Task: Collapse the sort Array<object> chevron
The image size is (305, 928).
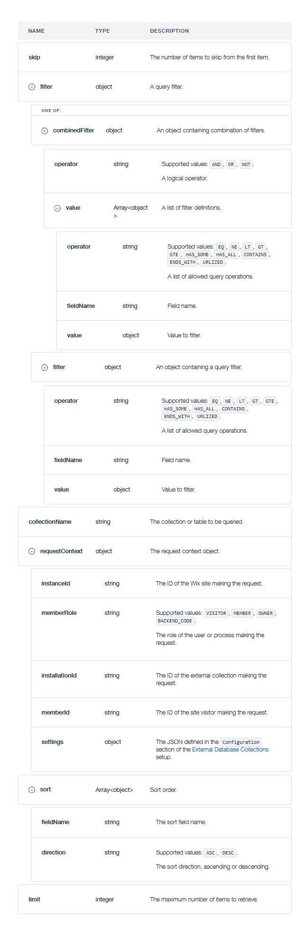Action: [32, 789]
